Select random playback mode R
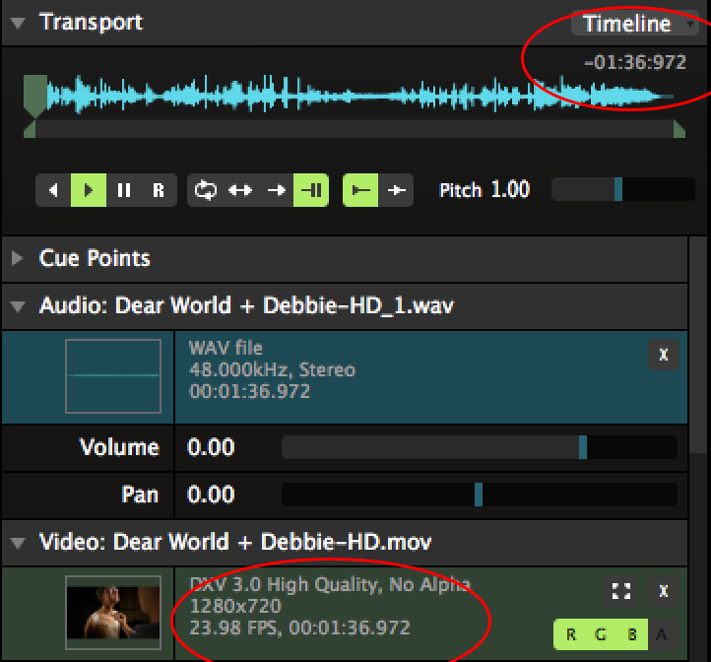711x662 pixels. click(x=158, y=190)
